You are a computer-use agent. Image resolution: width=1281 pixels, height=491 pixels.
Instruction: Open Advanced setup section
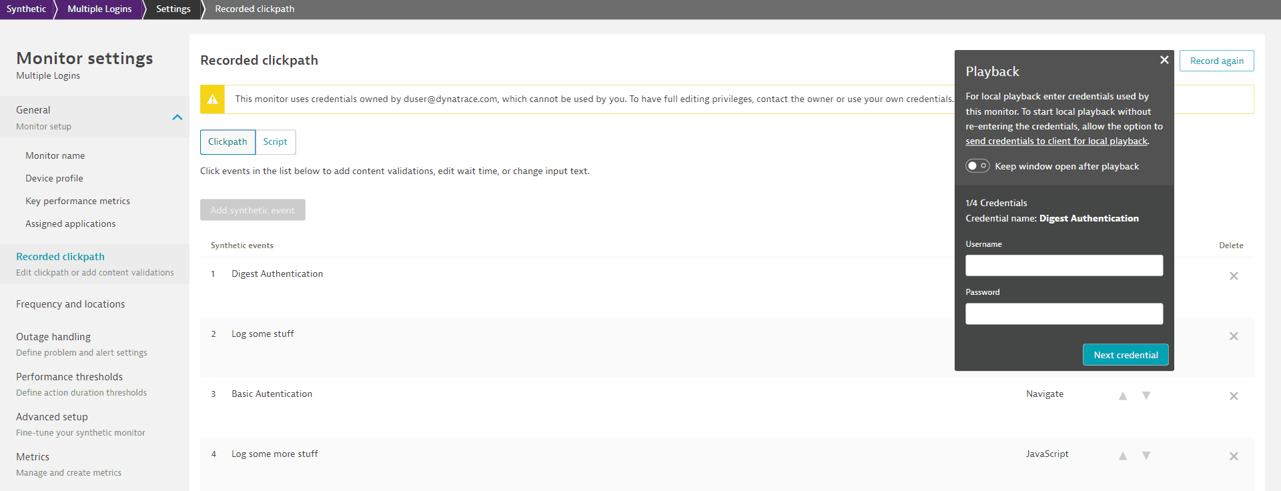coord(81,424)
